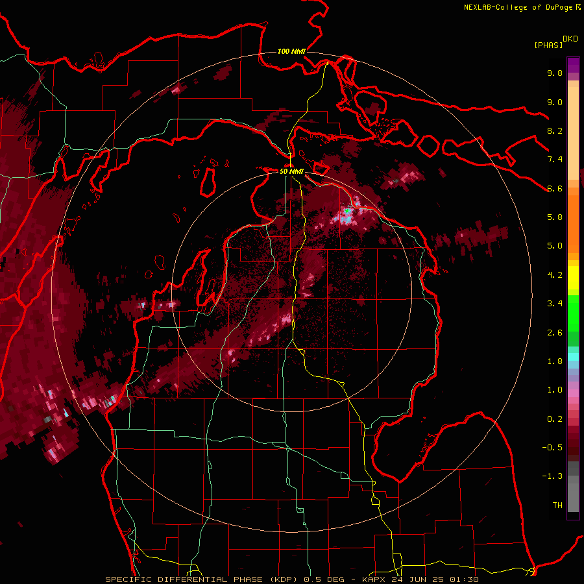Screen dimensions: 584x584
Task: Click the 0.2 value on the scale
Action: 555,419
